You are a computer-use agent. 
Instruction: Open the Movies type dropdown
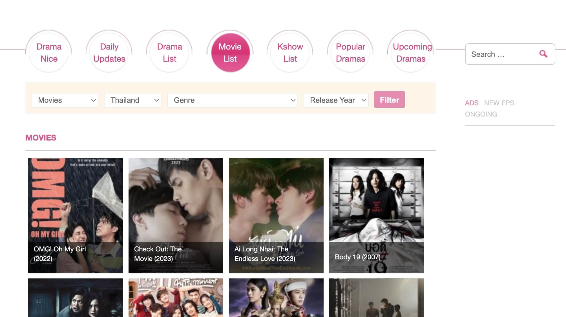coord(65,100)
